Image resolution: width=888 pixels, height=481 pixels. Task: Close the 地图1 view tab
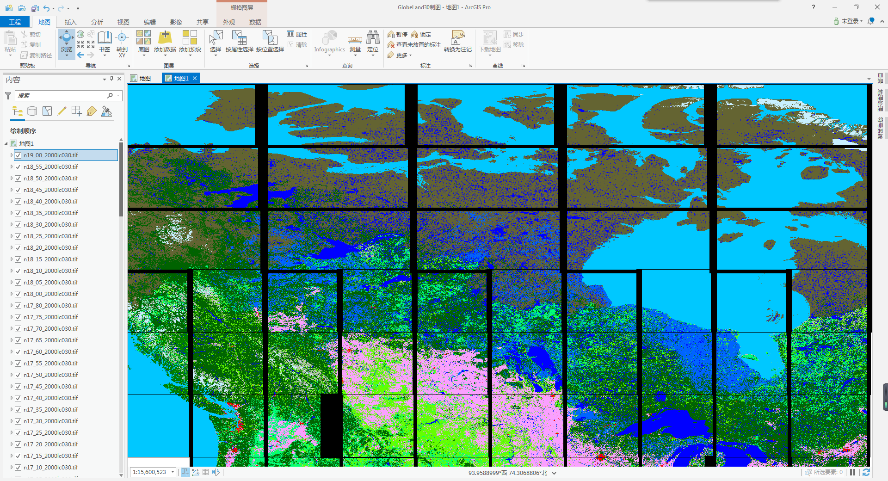[195, 78]
